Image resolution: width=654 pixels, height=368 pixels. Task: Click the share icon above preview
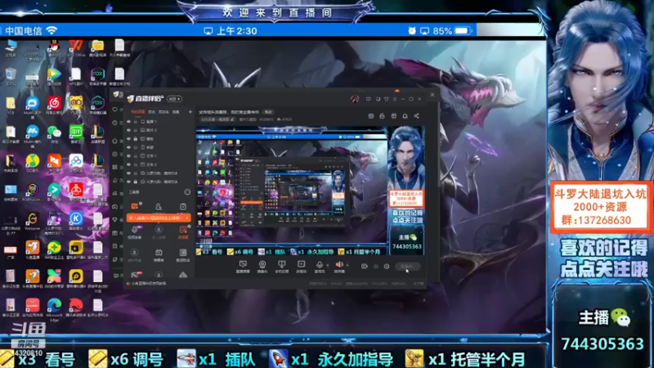pyautogui.click(x=416, y=116)
